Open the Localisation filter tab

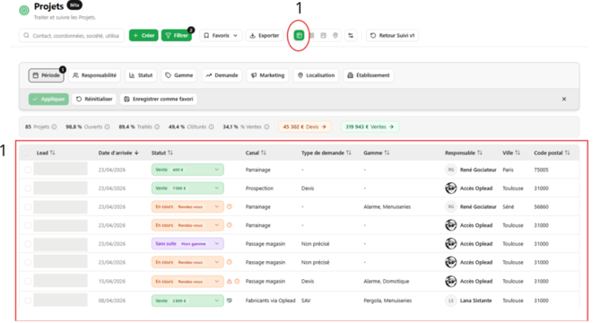(x=316, y=75)
